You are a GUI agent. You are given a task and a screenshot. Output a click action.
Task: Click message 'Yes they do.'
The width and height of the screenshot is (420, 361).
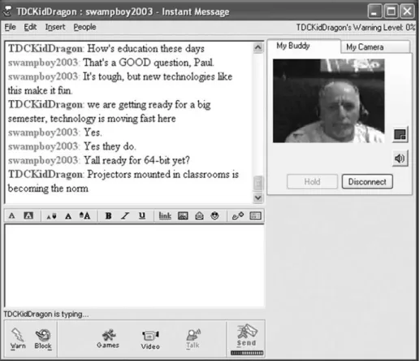pyautogui.click(x=110, y=146)
